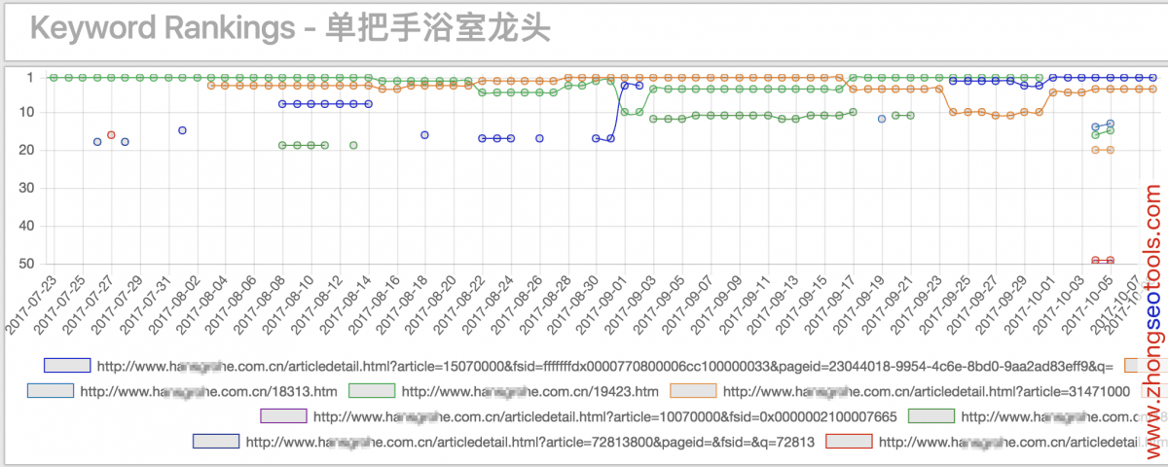Click first green point at rank 1 on 2017-07-23
The image size is (1168, 467).
(x=54, y=78)
